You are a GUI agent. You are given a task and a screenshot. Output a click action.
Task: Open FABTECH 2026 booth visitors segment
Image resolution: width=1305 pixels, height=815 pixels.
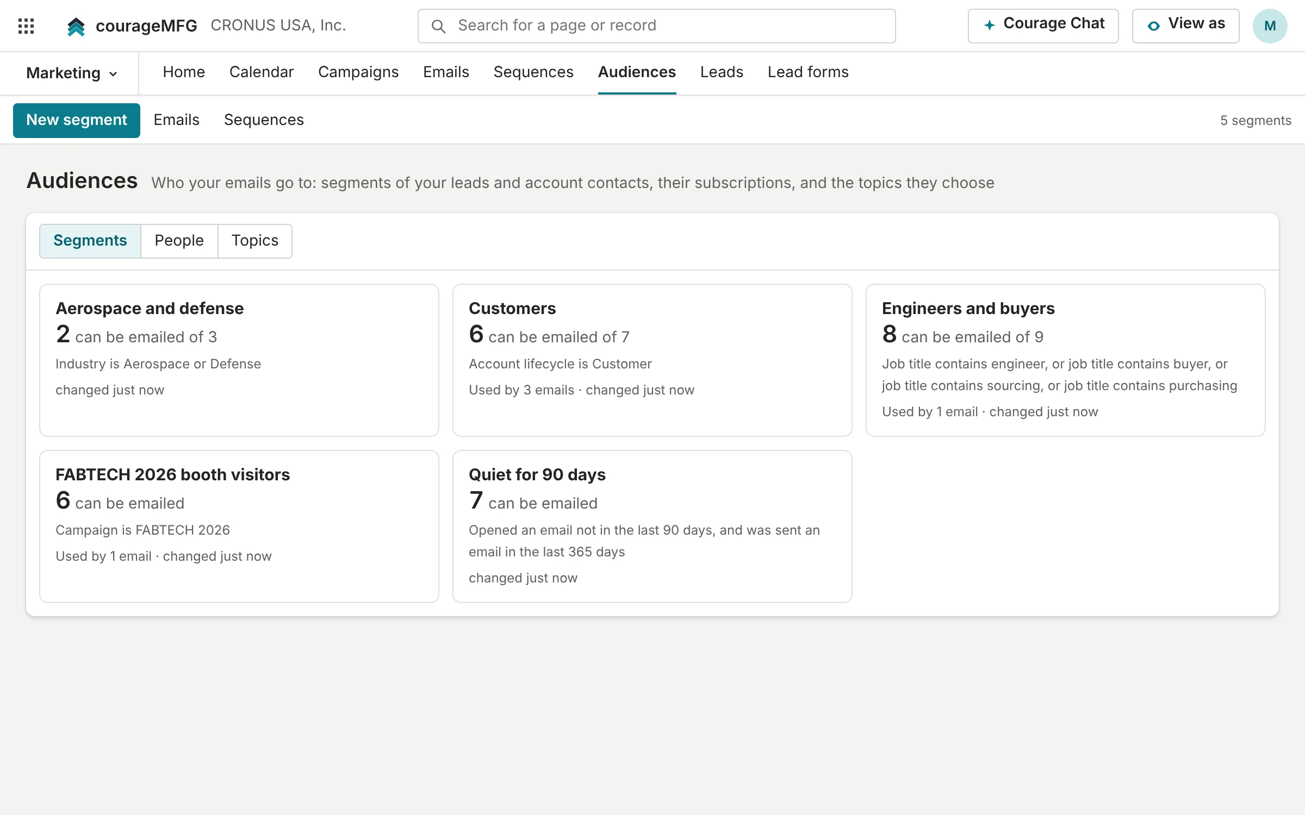coord(239,526)
